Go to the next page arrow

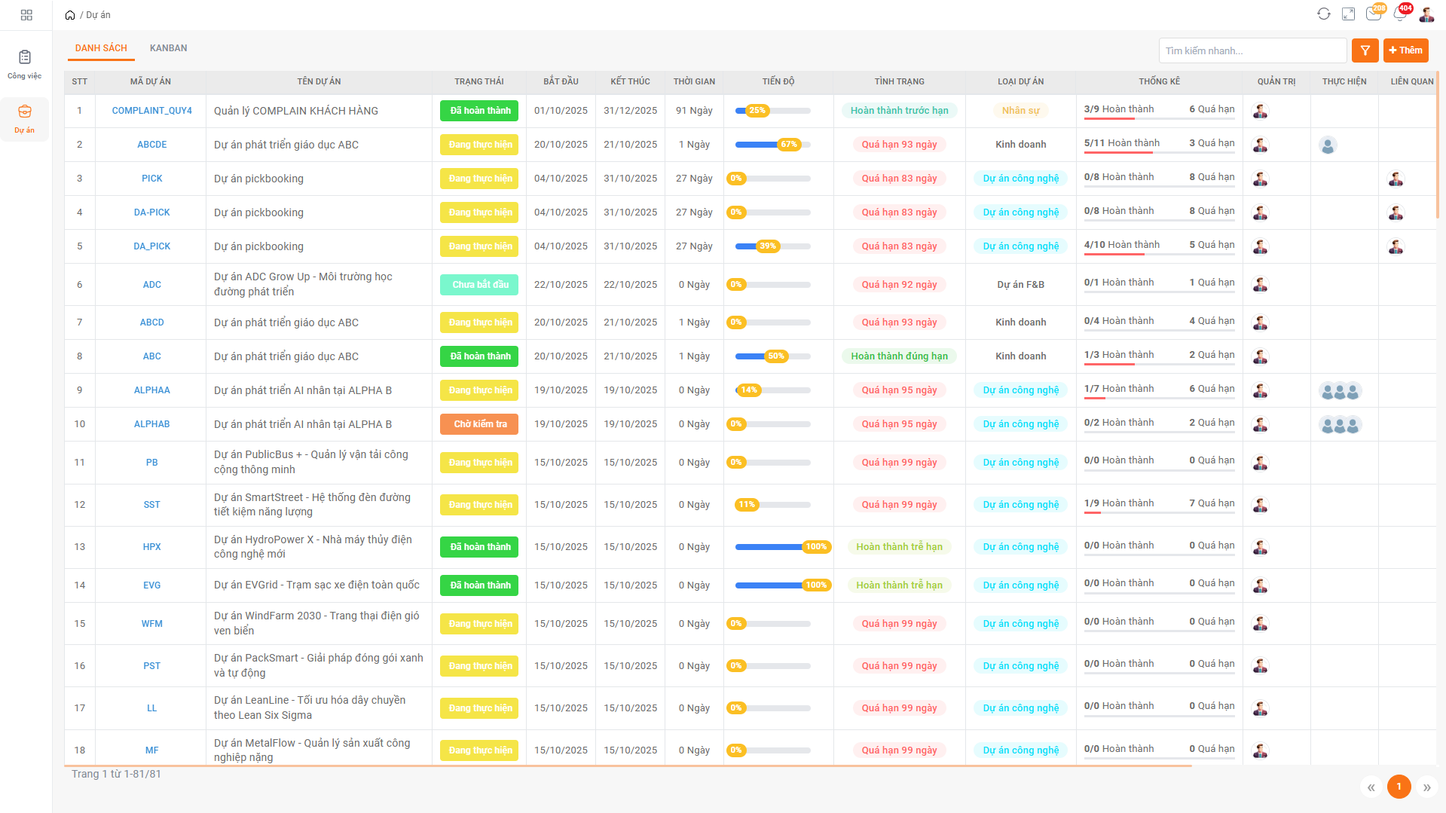(x=1426, y=787)
